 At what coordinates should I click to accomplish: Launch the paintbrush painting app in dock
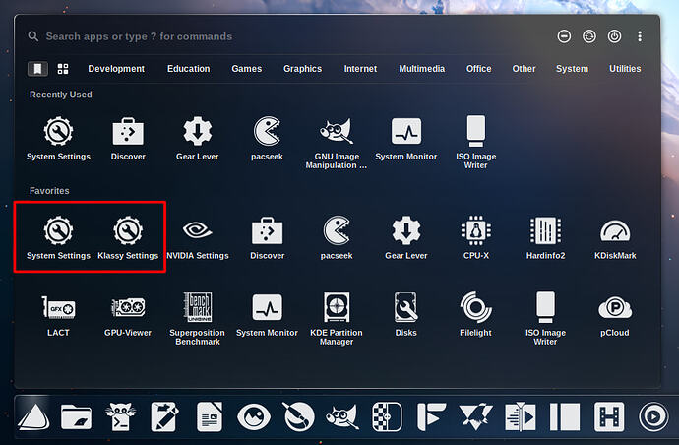[x=298, y=416]
